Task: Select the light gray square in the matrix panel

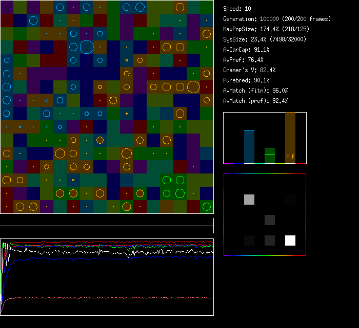Action: [249, 200]
